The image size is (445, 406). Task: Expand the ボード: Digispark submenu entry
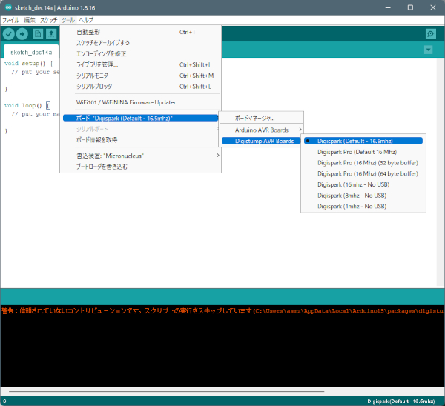pyautogui.click(x=140, y=119)
